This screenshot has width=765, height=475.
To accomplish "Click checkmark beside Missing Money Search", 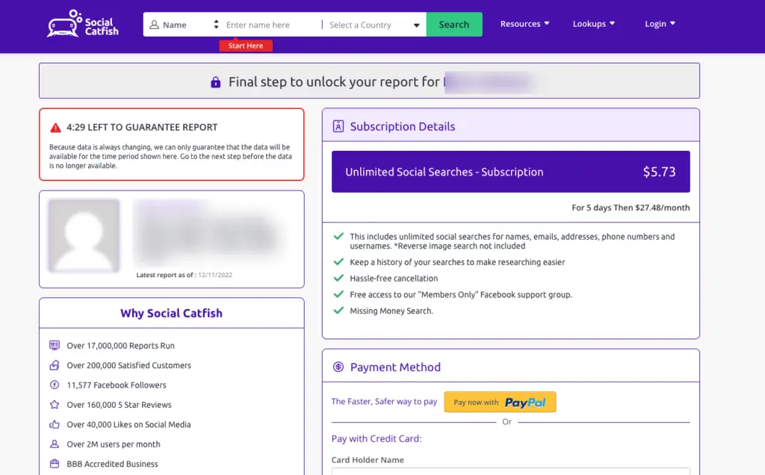I will pos(338,311).
